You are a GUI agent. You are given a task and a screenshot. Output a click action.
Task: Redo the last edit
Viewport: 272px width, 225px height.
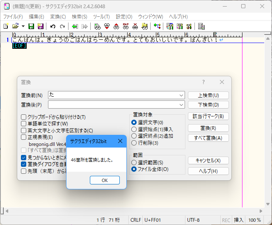62,26
